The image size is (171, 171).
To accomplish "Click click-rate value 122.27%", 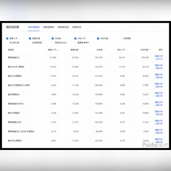I will point(99,67).
